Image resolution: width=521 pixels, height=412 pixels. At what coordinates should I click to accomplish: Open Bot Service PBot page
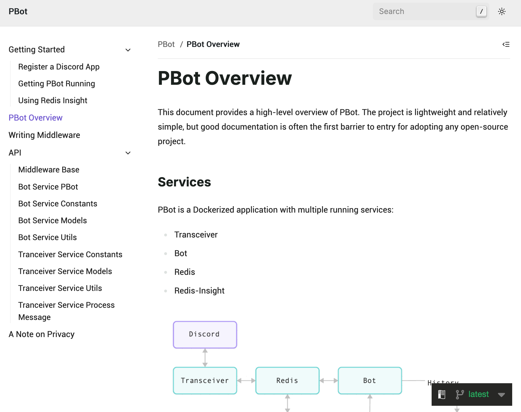pos(48,187)
